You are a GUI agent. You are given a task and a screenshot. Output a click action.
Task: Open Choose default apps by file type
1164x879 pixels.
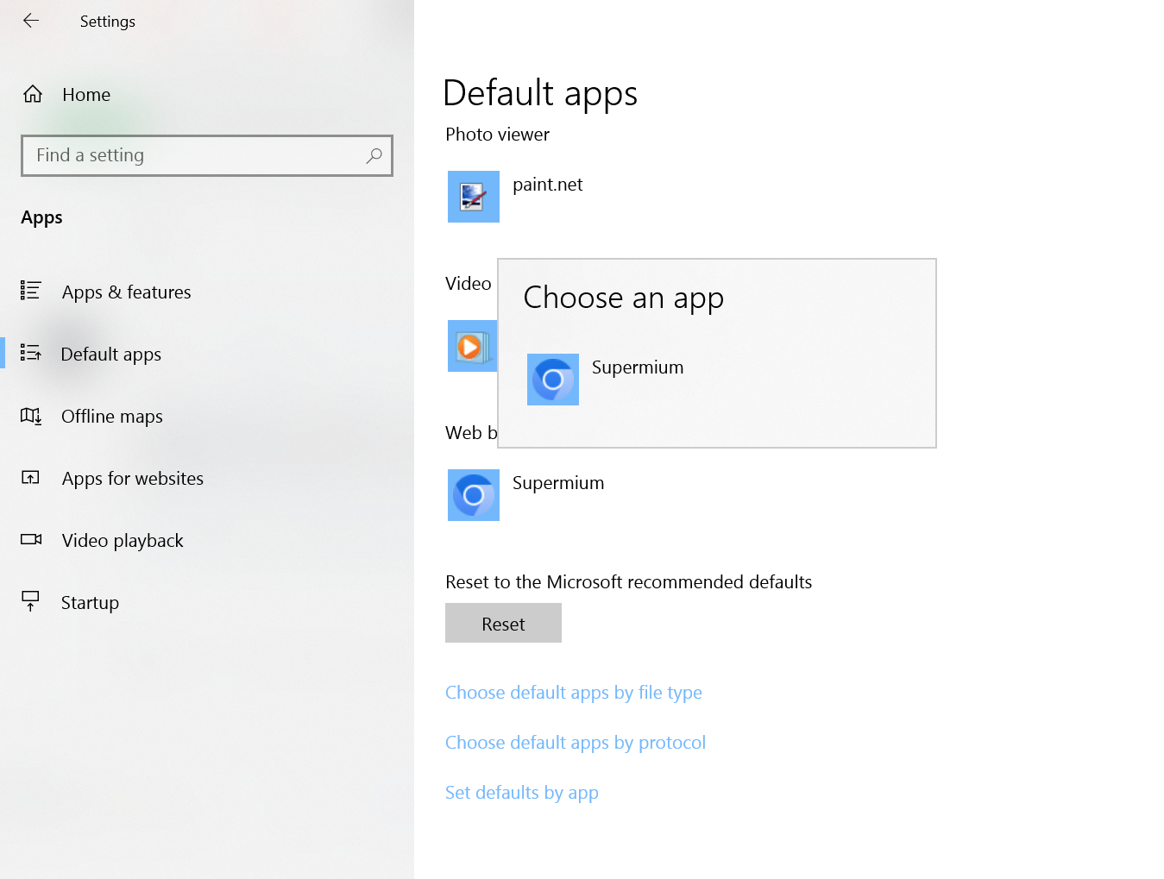tap(573, 693)
